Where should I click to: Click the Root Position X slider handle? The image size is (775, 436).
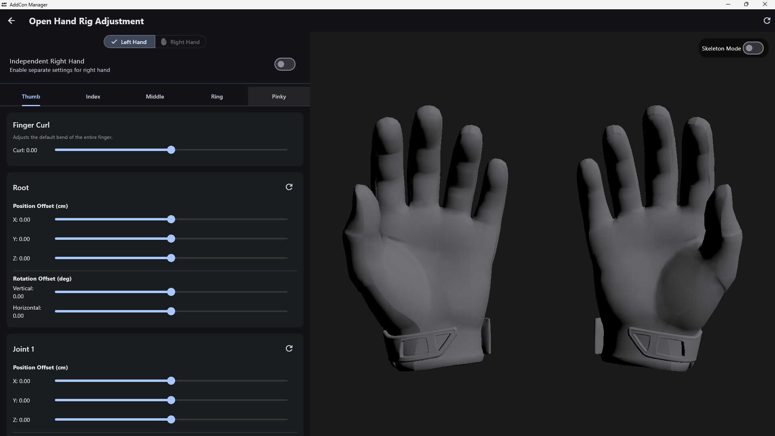pos(171,219)
